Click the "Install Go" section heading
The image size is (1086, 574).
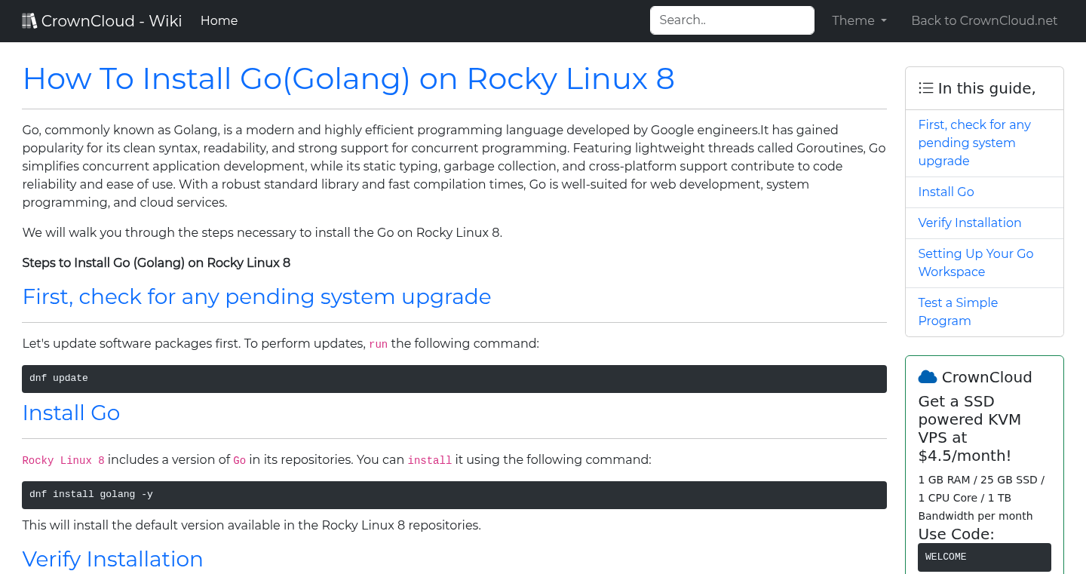(71, 413)
